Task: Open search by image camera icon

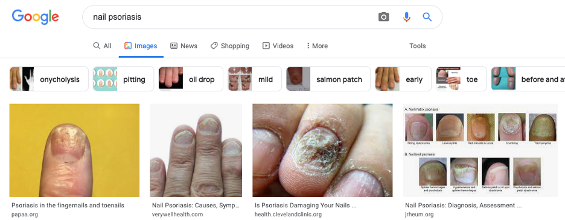Action: [383, 17]
